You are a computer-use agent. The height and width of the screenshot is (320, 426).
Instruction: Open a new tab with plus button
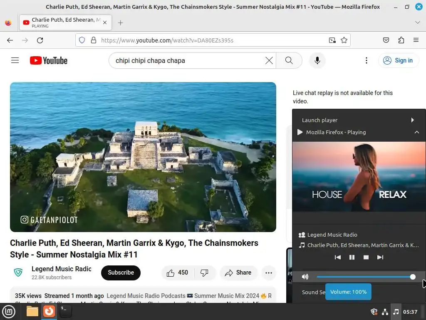tap(121, 23)
